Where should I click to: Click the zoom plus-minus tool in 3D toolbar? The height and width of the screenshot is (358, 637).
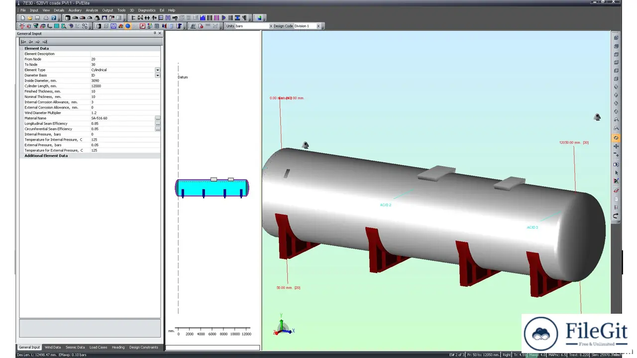point(616,155)
